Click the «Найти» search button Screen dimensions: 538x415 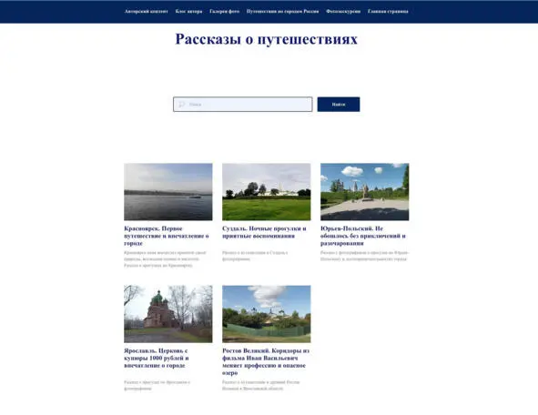click(339, 105)
